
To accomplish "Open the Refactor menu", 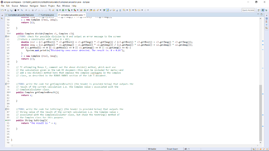I will click(24, 6).
